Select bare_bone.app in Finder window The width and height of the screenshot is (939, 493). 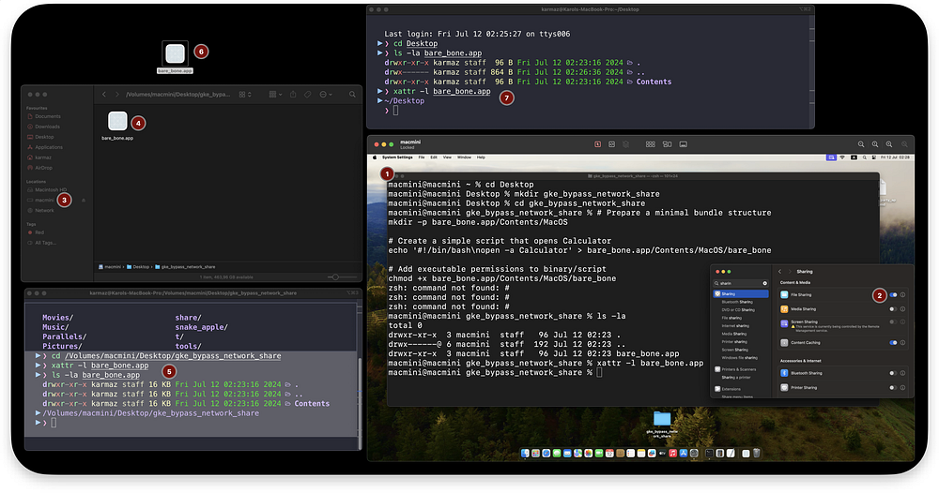pos(117,126)
